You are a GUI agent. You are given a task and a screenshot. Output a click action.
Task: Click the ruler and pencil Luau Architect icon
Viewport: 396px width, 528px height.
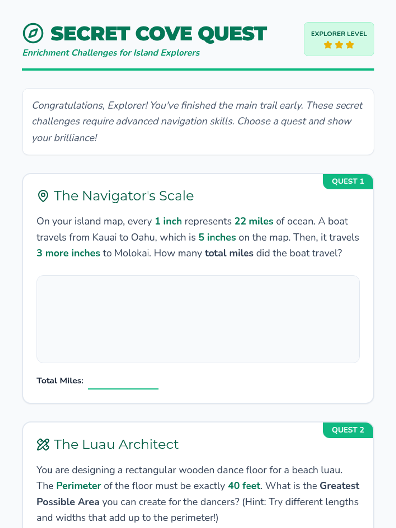point(43,445)
